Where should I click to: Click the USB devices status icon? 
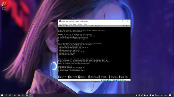tap(110, 80)
